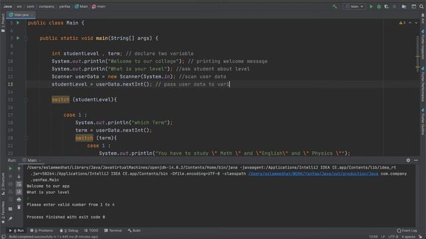Click the 4 spaces indent status widget
The image size is (426, 239).
coord(408,236)
